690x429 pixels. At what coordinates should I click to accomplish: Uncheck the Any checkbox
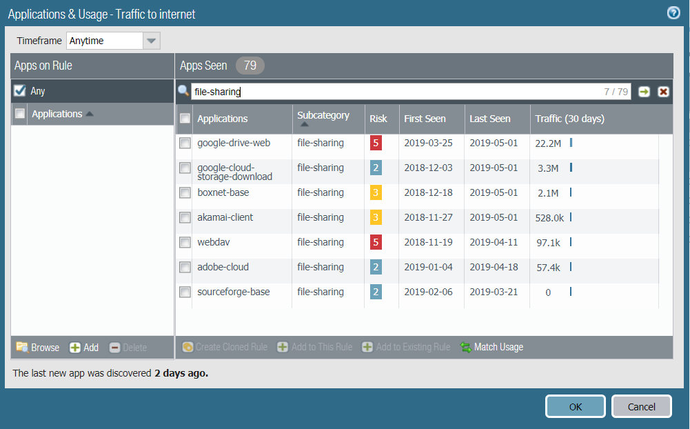click(x=20, y=91)
